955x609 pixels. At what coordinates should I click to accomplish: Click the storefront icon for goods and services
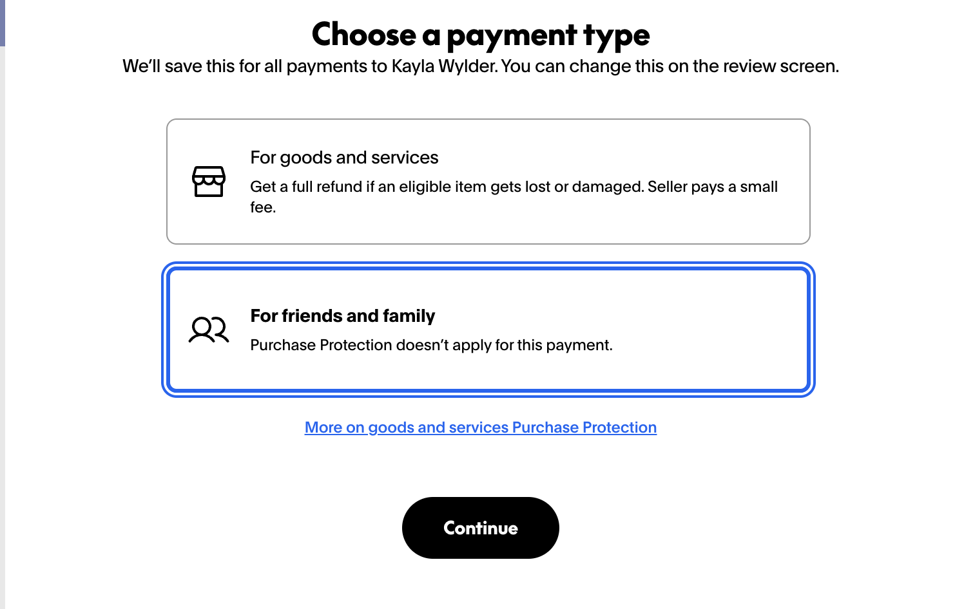coord(209,182)
